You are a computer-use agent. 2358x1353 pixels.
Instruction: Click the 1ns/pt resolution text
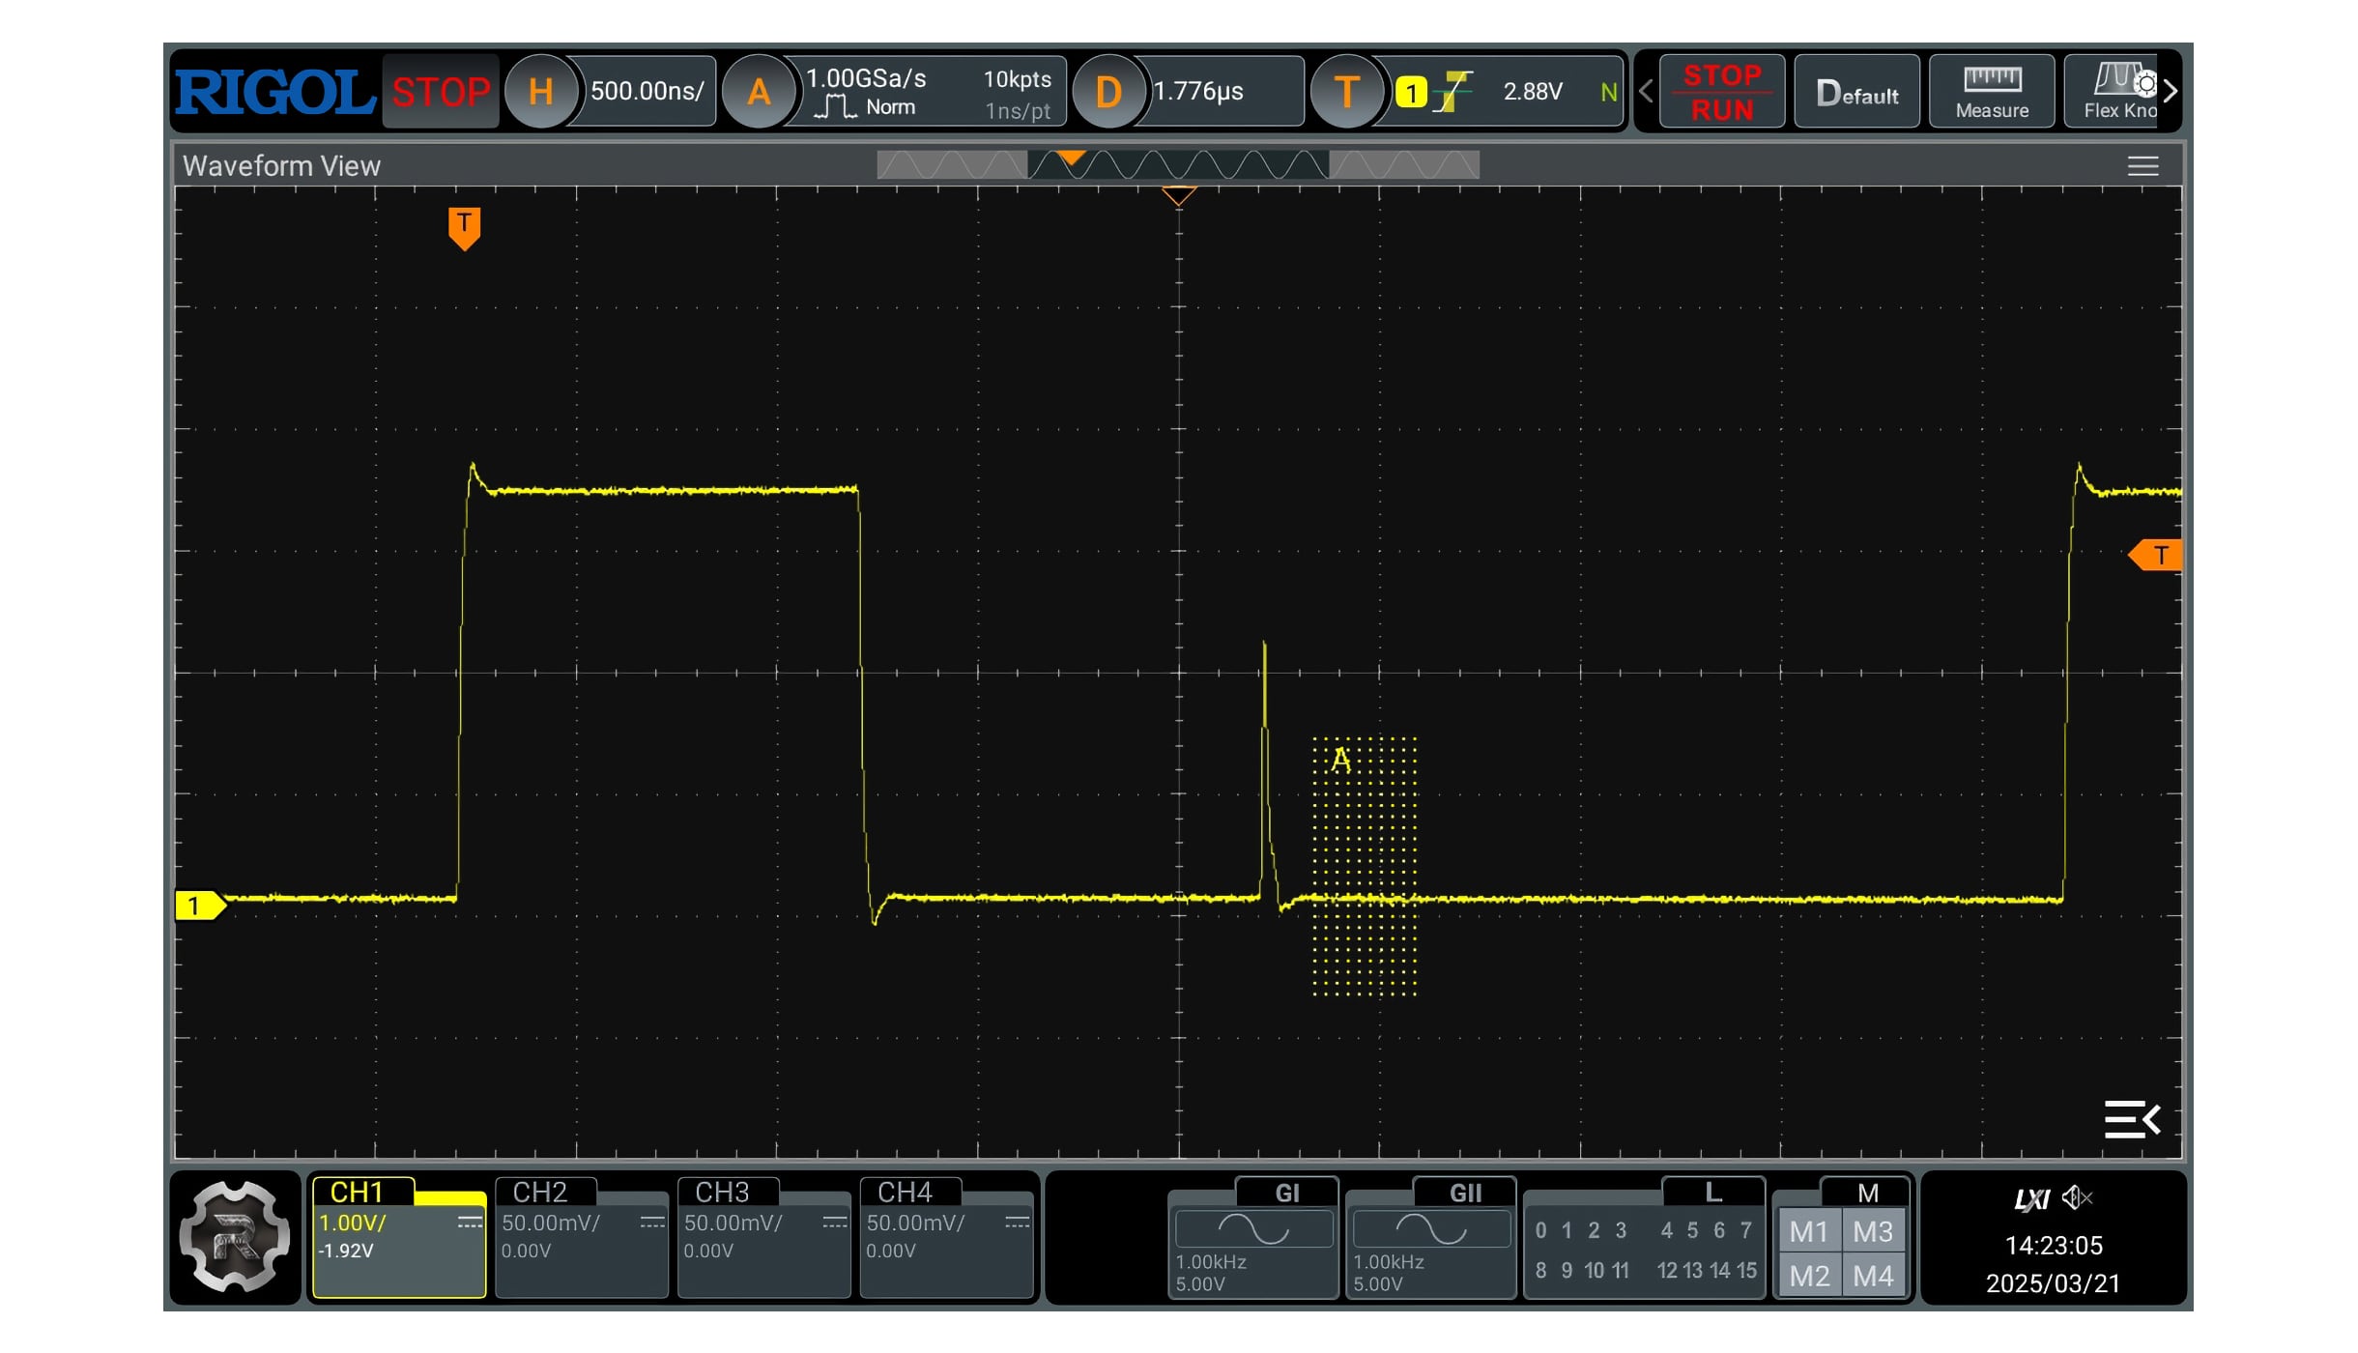coord(1018,111)
